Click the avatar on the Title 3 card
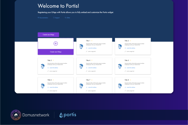 43,66
